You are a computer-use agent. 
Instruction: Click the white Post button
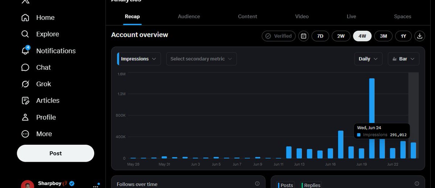[55, 153]
